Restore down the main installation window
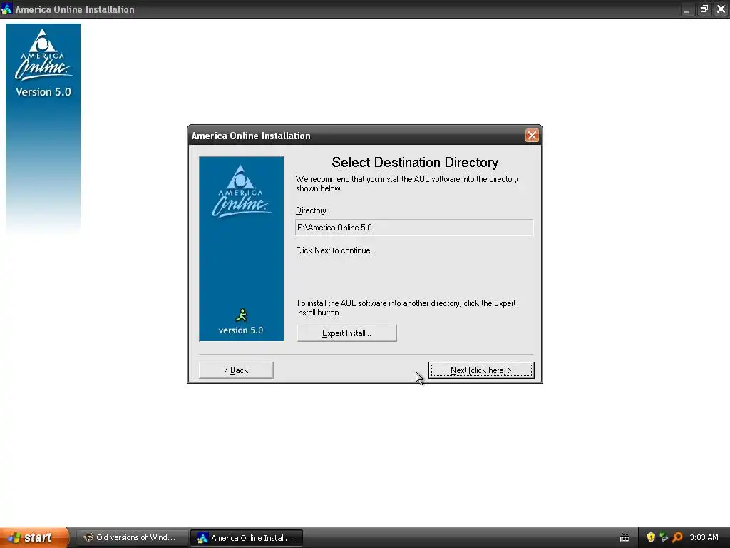Viewport: 730px width, 548px height. click(x=704, y=9)
